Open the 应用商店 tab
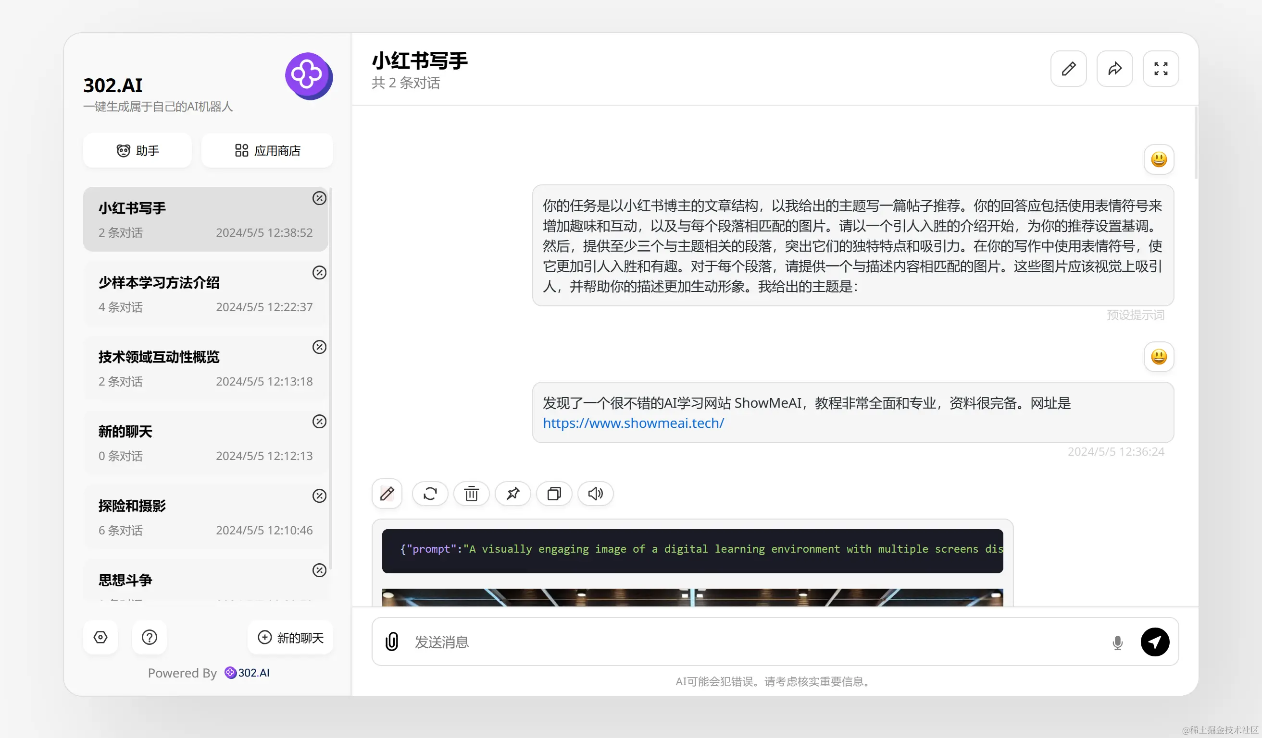The image size is (1262, 738). click(x=267, y=150)
